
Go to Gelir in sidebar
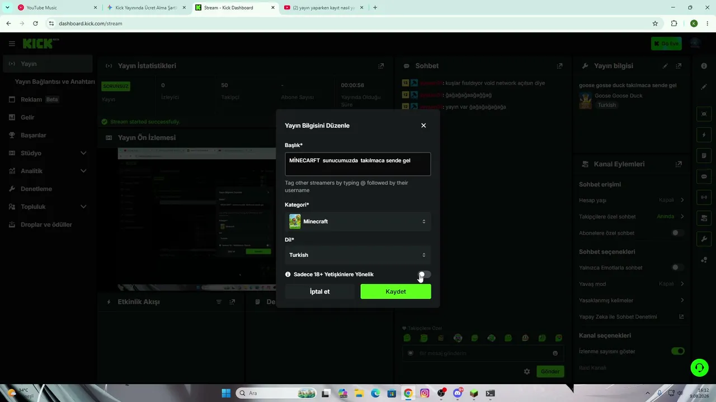click(48, 117)
